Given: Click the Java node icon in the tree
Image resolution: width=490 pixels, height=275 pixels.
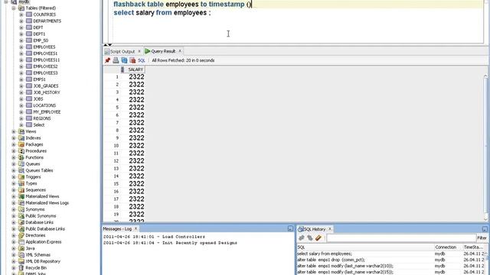Looking at the screenshot, I should (x=21, y=248).
